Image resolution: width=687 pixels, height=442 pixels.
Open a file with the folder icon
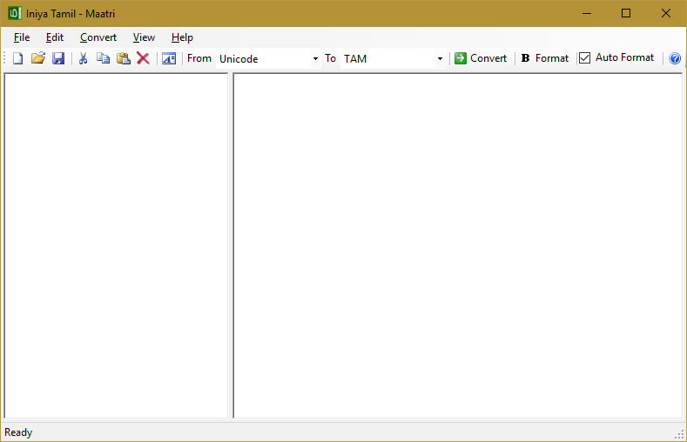(37, 58)
